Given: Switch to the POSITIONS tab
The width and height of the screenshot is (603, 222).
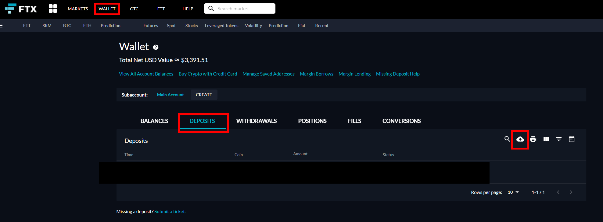Looking at the screenshot, I should [x=312, y=121].
